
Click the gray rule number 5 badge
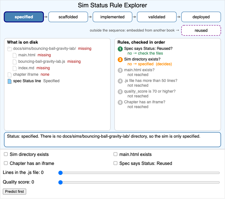120,92
